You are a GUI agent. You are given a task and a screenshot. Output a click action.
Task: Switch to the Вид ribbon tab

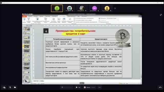tap(78, 16)
